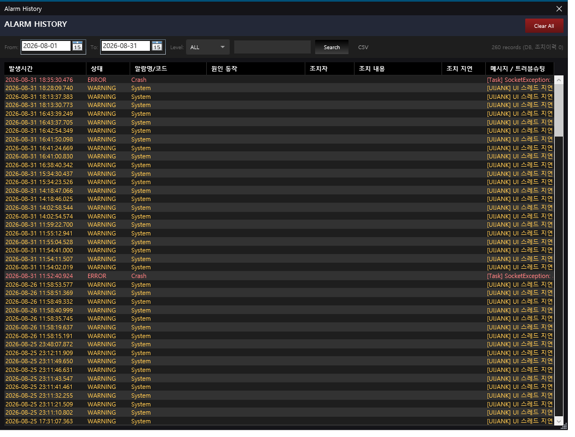Image resolution: width=575 pixels, height=437 pixels.
Task: Sort by 발생시간 column header
Action: point(45,69)
